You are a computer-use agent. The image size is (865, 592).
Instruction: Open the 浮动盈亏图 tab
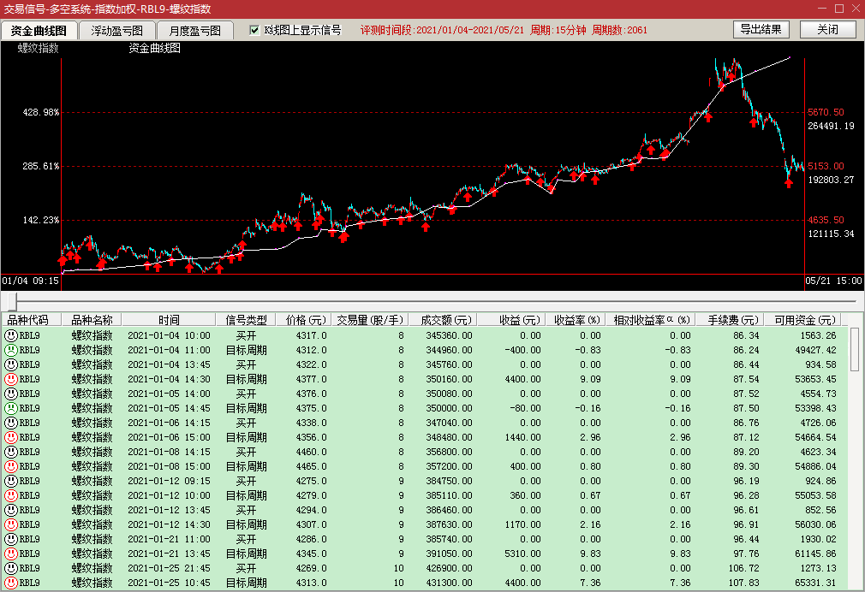(x=117, y=30)
